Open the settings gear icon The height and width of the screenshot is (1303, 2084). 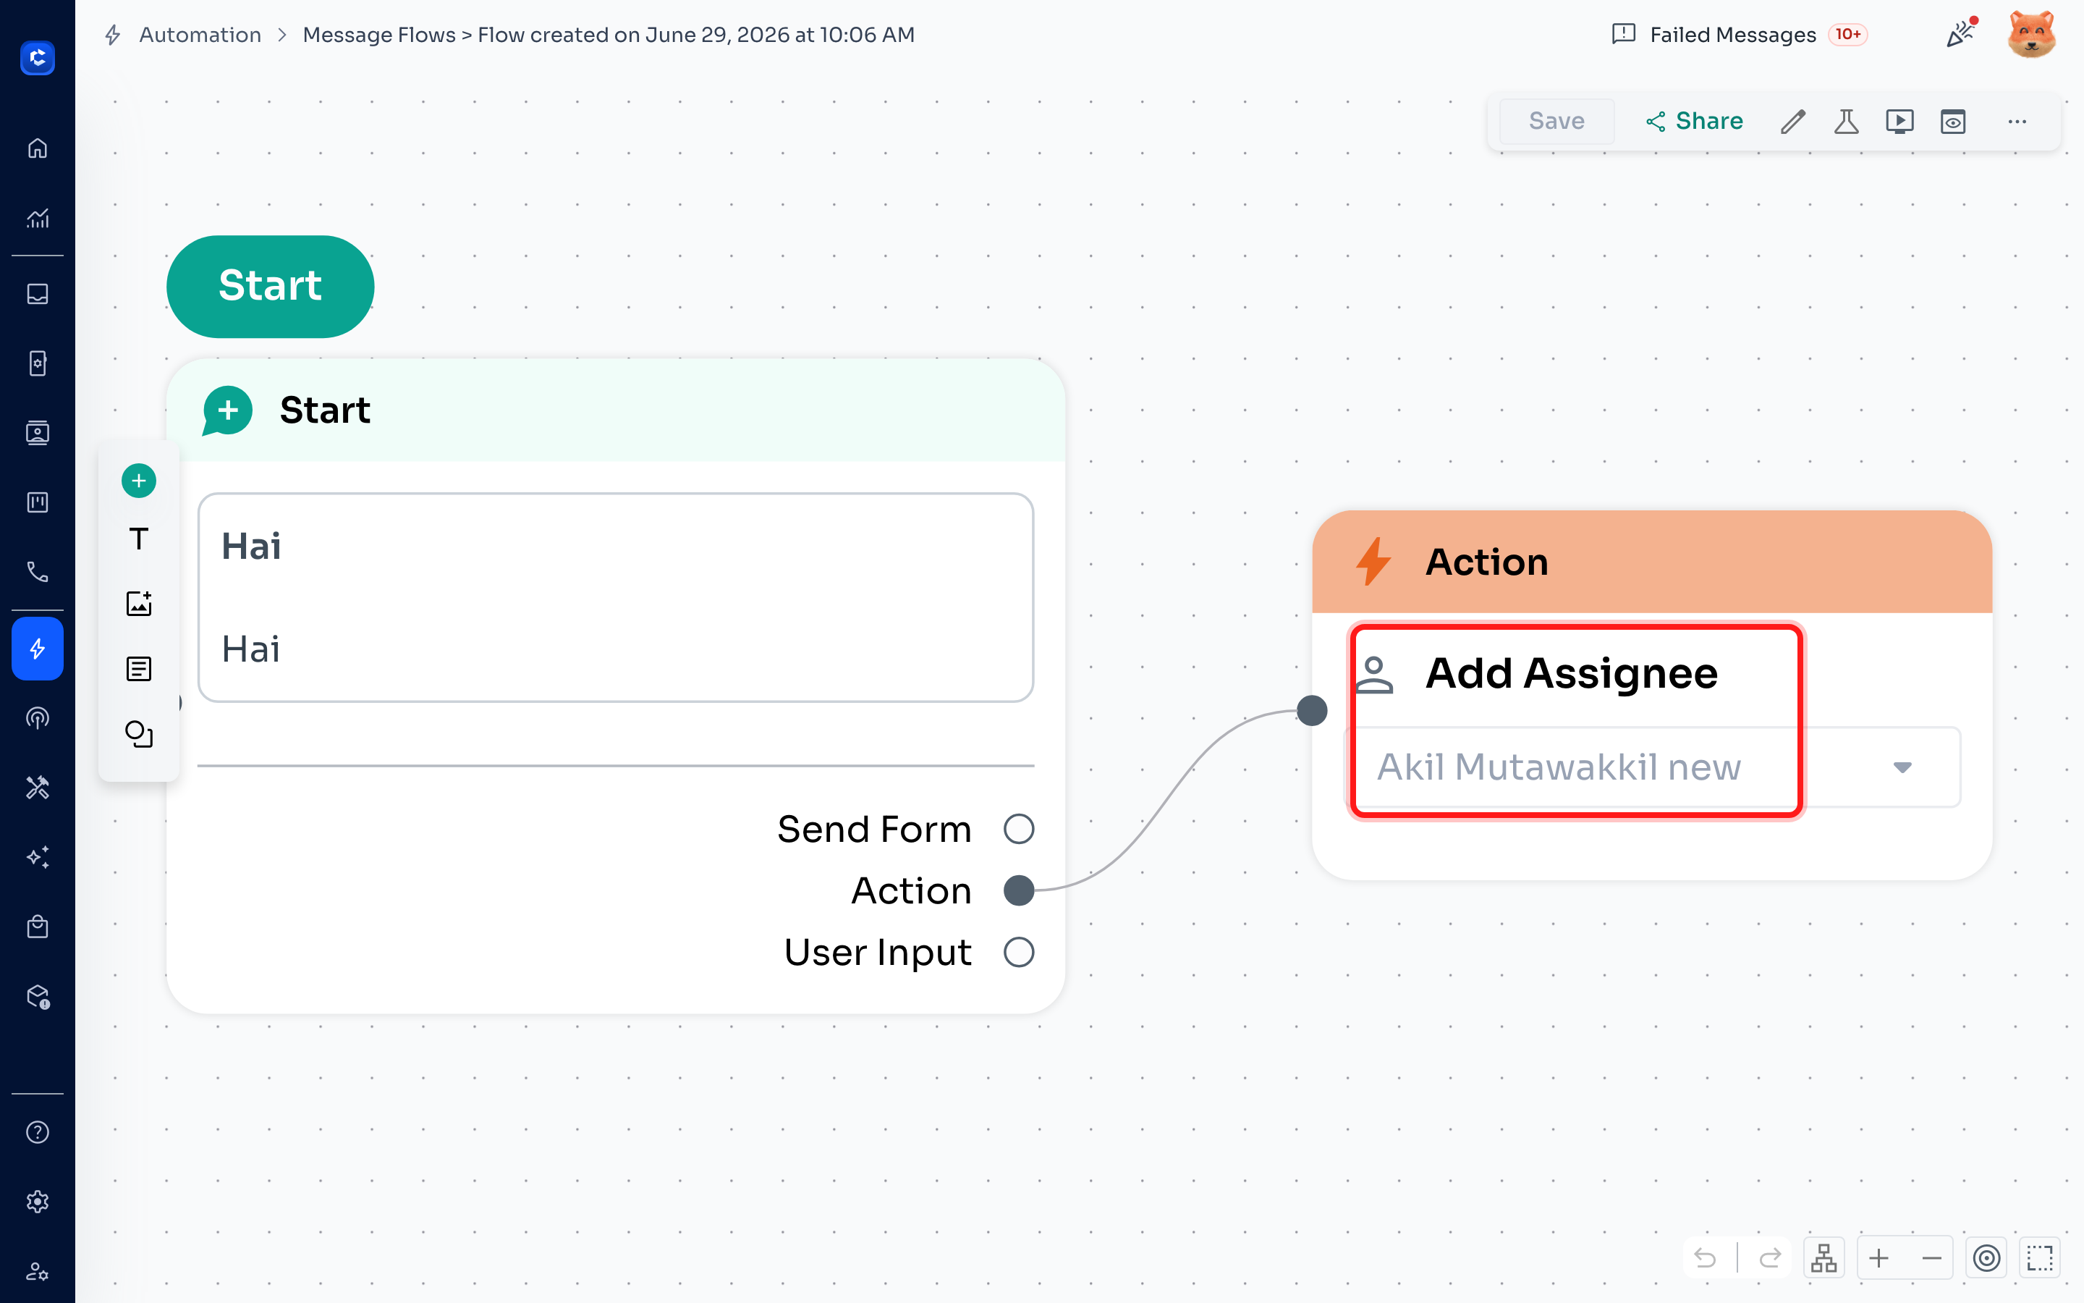tap(37, 1202)
